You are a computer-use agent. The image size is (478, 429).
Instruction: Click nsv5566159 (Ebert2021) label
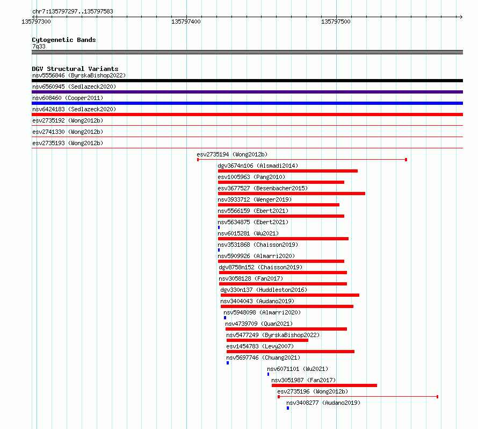(253, 211)
